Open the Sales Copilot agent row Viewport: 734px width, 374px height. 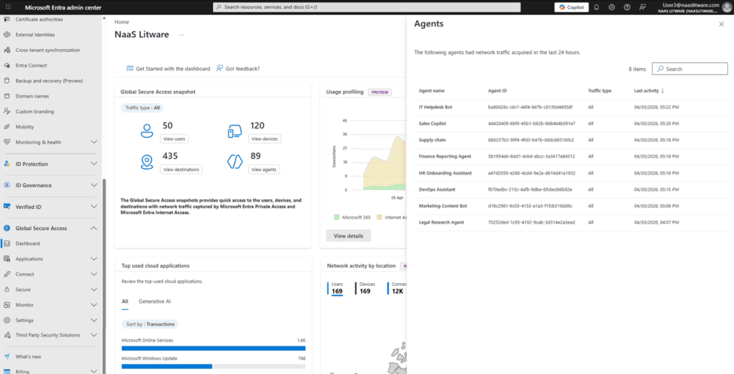570,123
